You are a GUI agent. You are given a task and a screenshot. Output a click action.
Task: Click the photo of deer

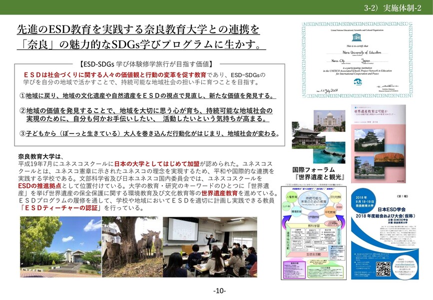pos(132,246)
